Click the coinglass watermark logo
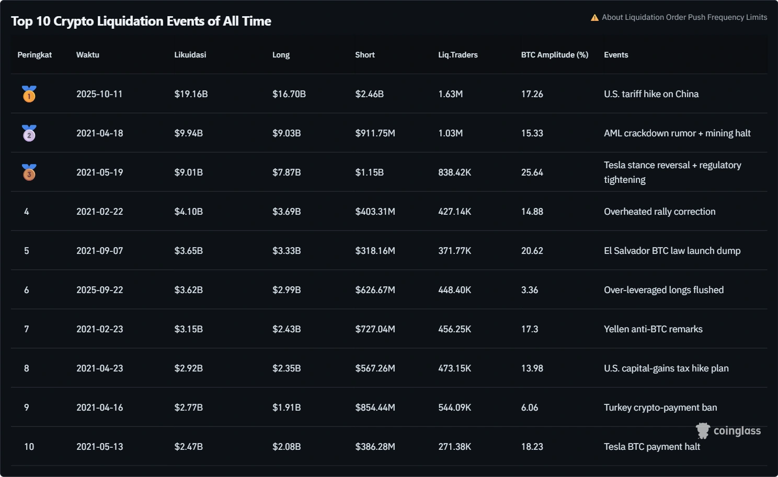The image size is (778, 477). click(x=728, y=431)
